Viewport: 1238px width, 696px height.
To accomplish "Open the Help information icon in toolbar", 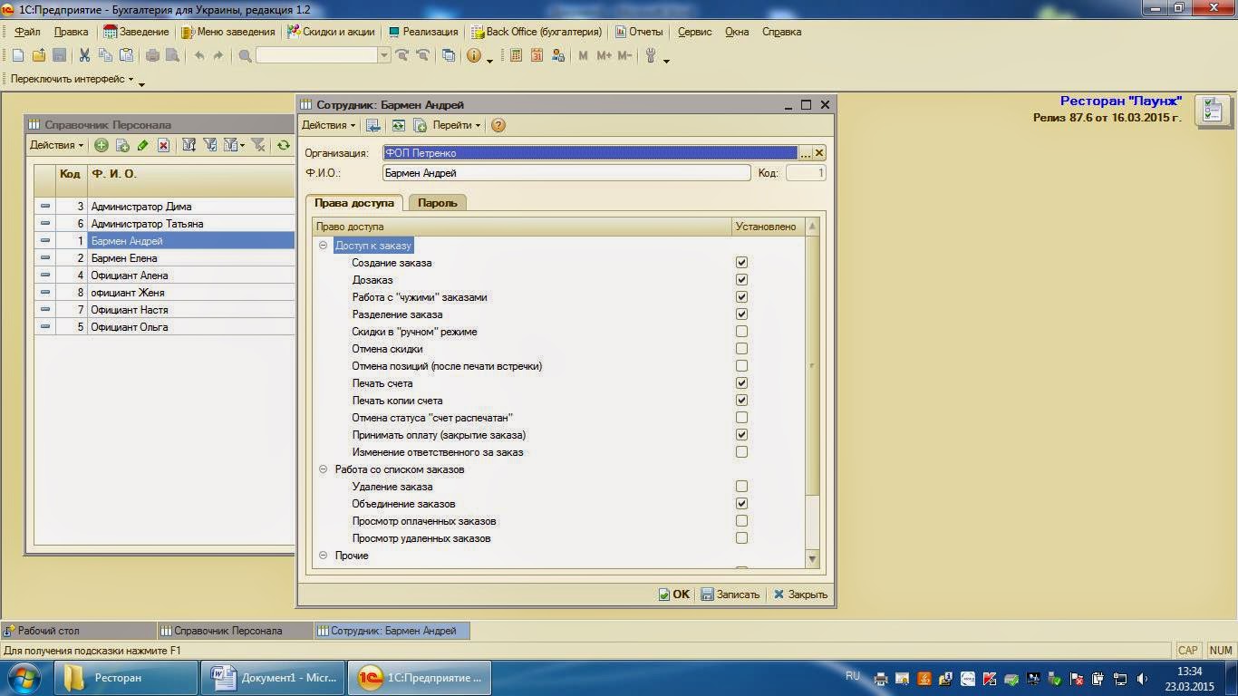I will coord(474,55).
